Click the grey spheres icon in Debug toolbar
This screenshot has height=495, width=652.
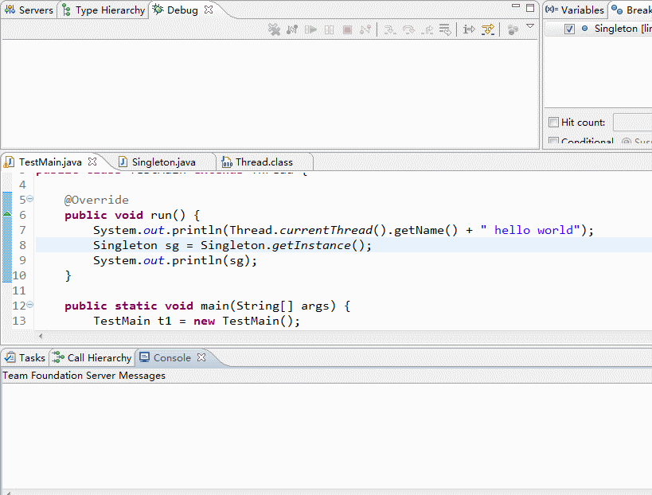(513, 29)
